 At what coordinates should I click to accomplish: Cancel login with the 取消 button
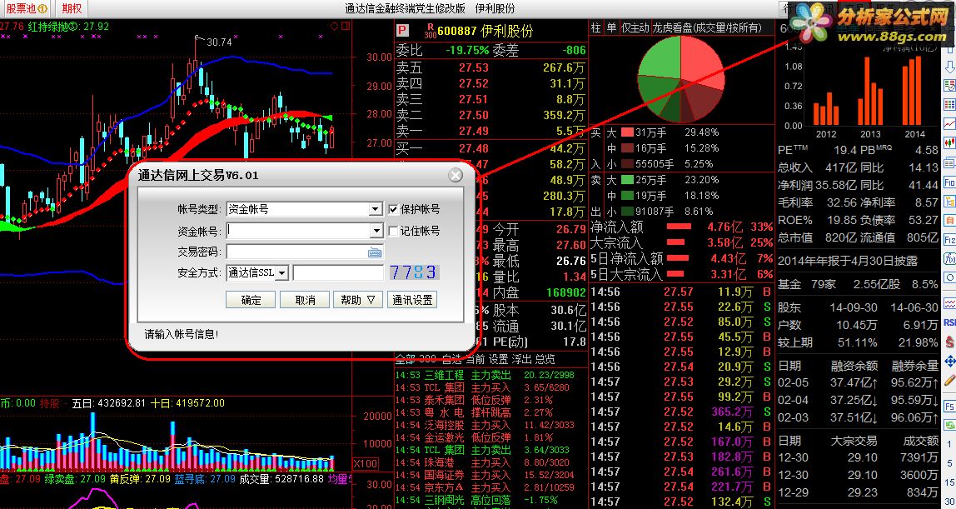tap(305, 300)
